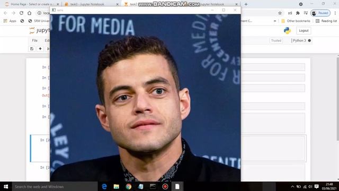The height and width of the screenshot is (191, 339).
Task: Click the kernel idle circle next to Python 3
Action: pos(309,40)
